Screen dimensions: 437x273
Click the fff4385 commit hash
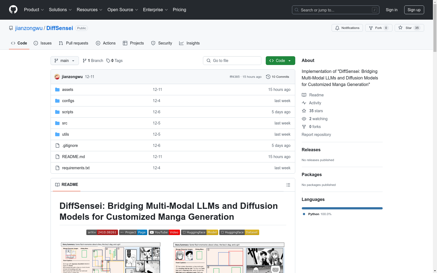pos(235,77)
